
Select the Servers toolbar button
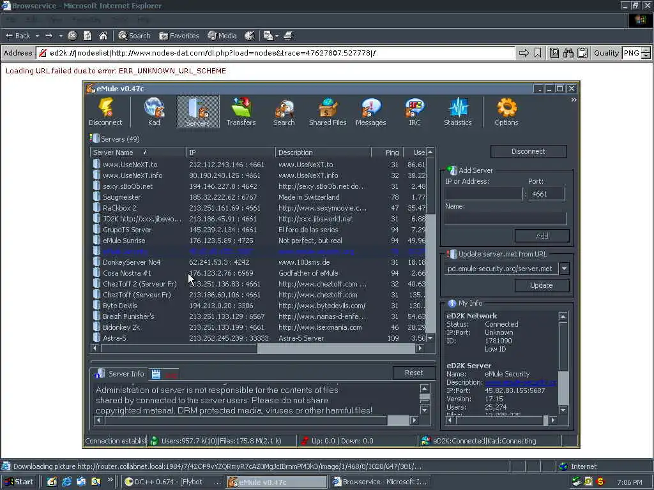tap(198, 112)
